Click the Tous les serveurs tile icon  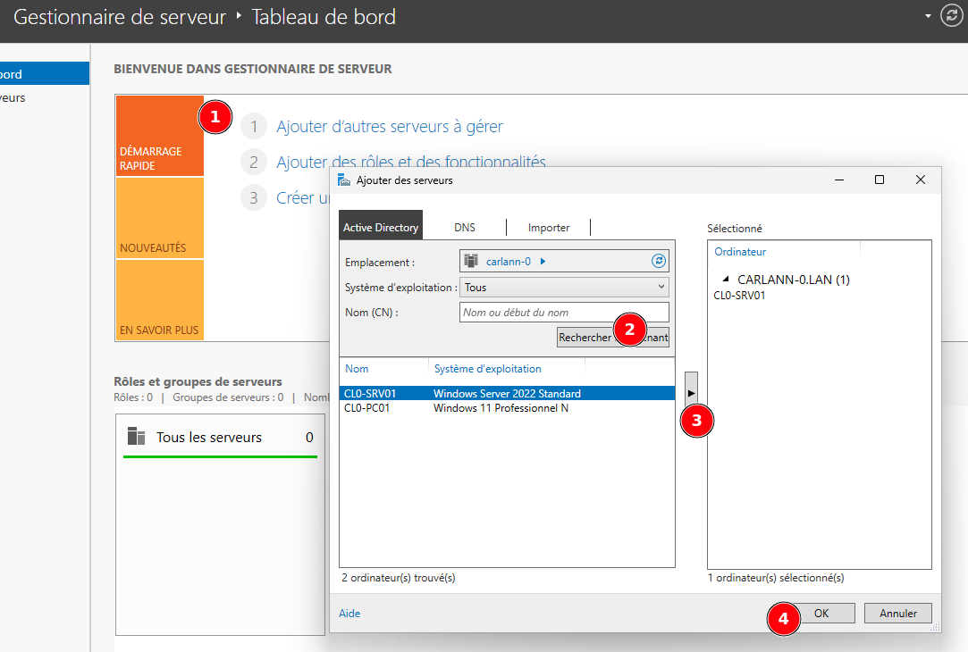point(136,436)
